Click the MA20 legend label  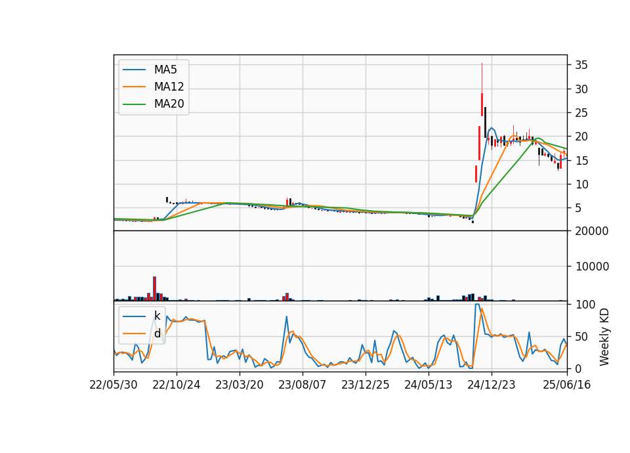(x=169, y=104)
